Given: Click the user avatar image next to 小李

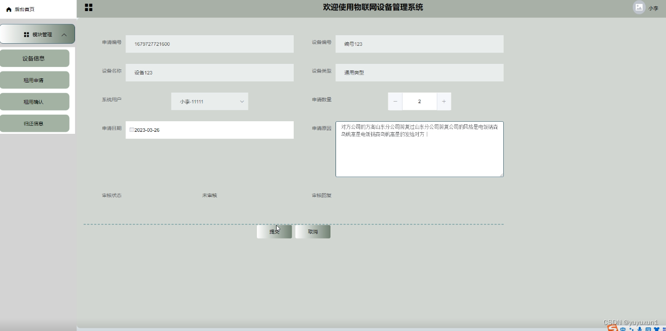Looking at the screenshot, I should (638, 8).
